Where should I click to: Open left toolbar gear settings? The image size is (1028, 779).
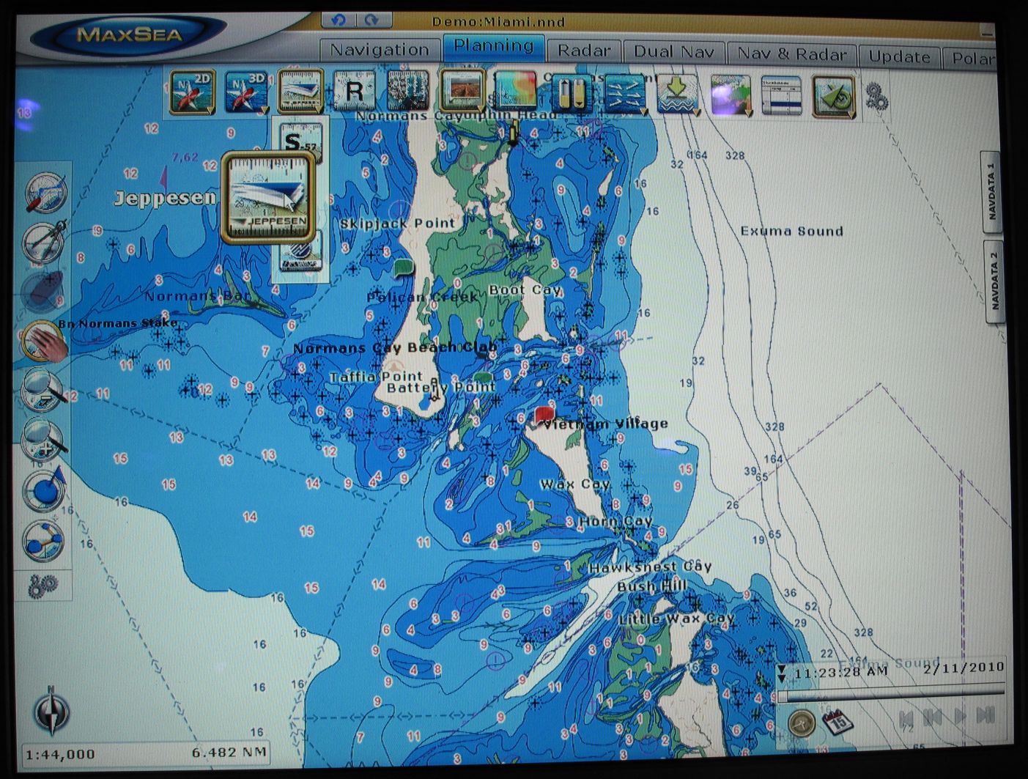[x=42, y=586]
